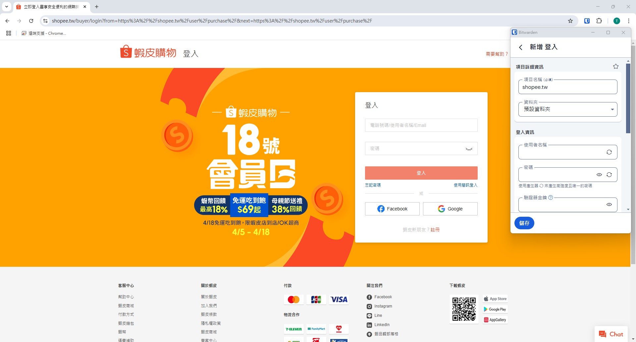Screen dimensions: 636x342
Task: Open the tab search arrow in Chrome
Action: click(6, 7)
